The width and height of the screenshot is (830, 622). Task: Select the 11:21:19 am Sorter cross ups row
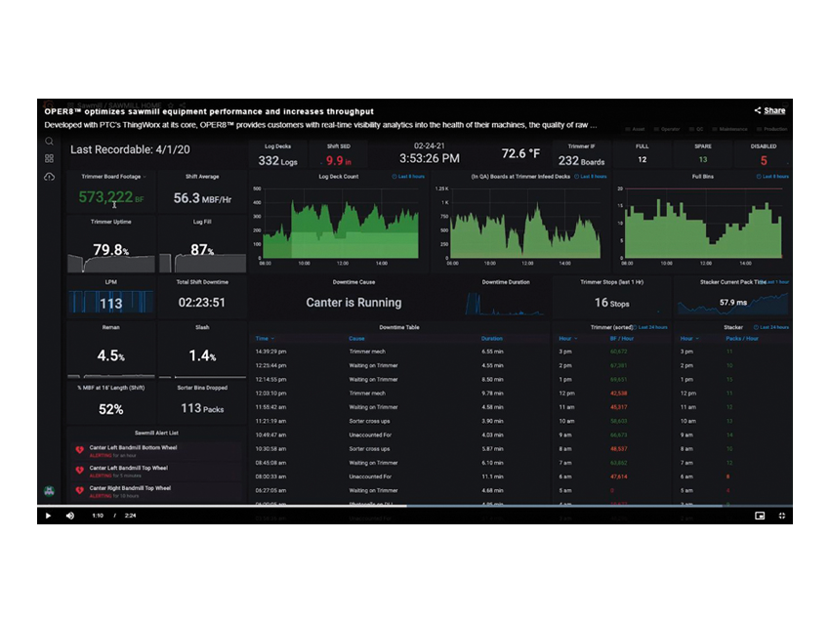click(399, 421)
